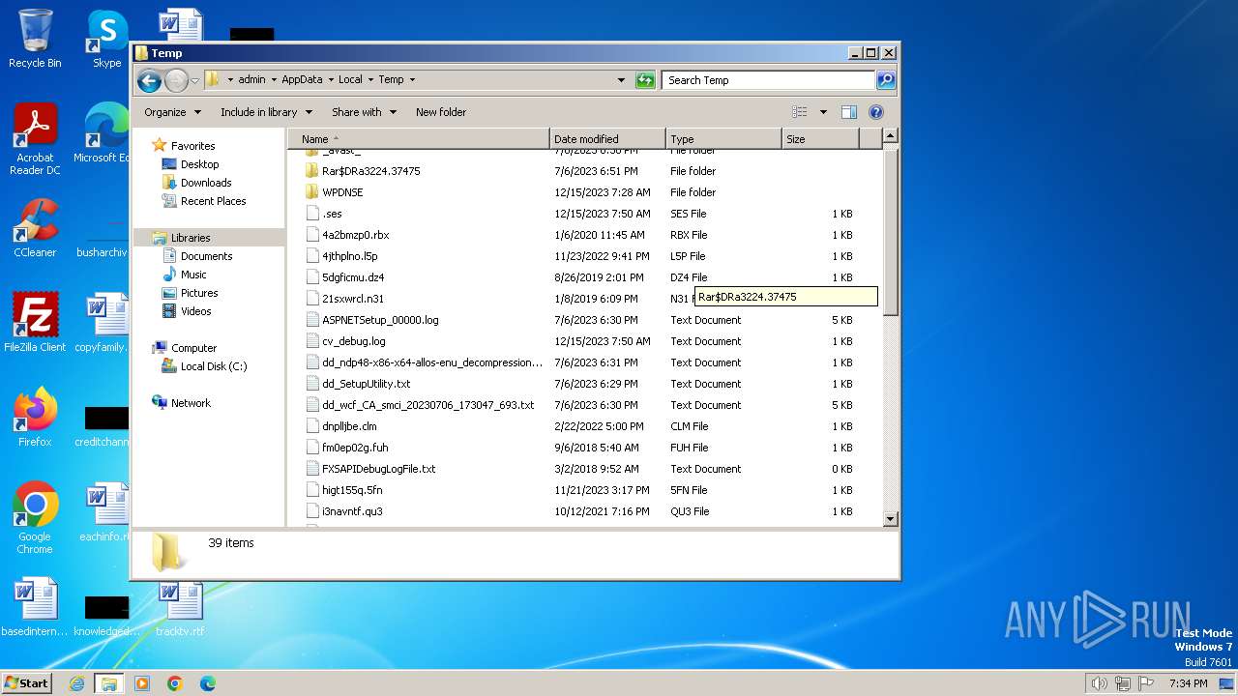Viewport: 1238px width, 696px height.
Task: Select Firefox desktop icon
Action: [35, 417]
